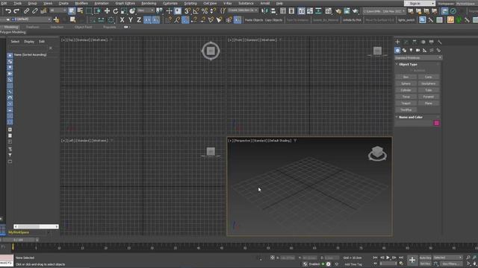Click the scene explorer horizontal scrollbar
Viewport: 478px width, 268px height.
point(36,226)
